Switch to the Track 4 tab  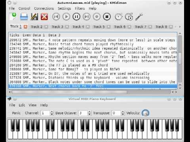click(78, 27)
